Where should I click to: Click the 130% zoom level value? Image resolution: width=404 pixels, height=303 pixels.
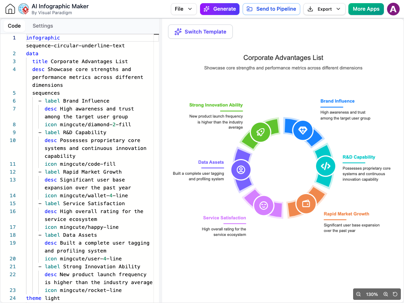372,294
